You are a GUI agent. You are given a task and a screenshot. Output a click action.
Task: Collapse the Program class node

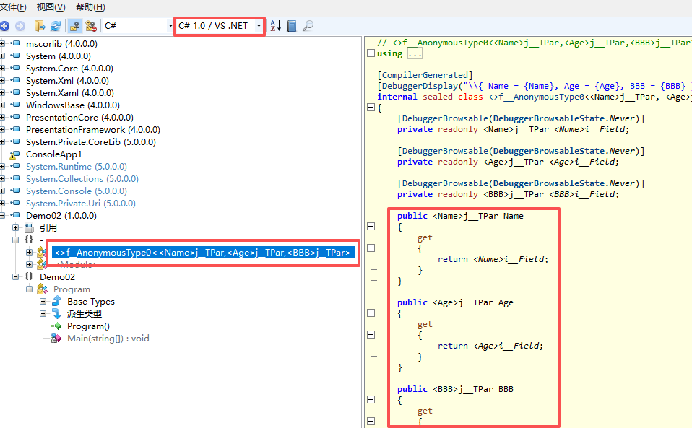[x=29, y=289]
